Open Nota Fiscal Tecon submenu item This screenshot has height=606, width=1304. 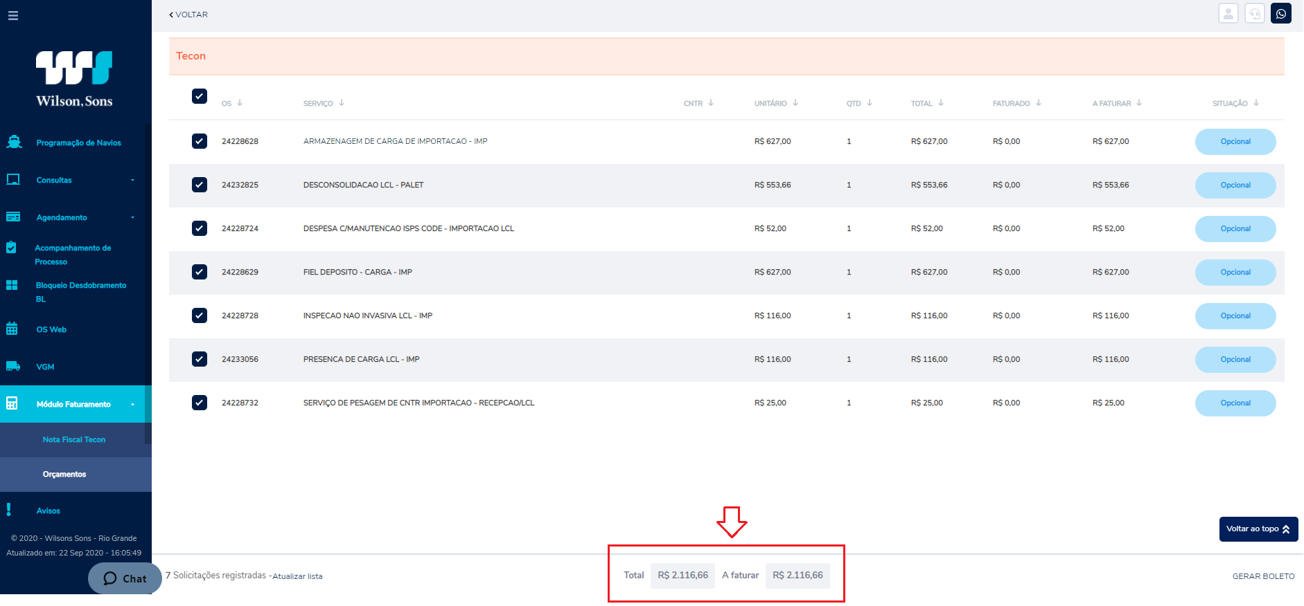(x=74, y=440)
